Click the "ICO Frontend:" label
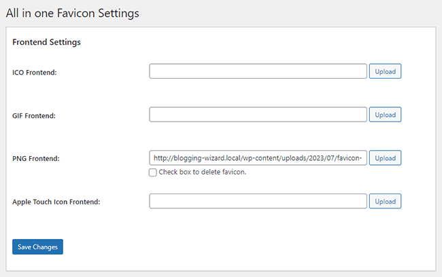Image resolution: width=442 pixels, height=277 pixels. coord(34,72)
